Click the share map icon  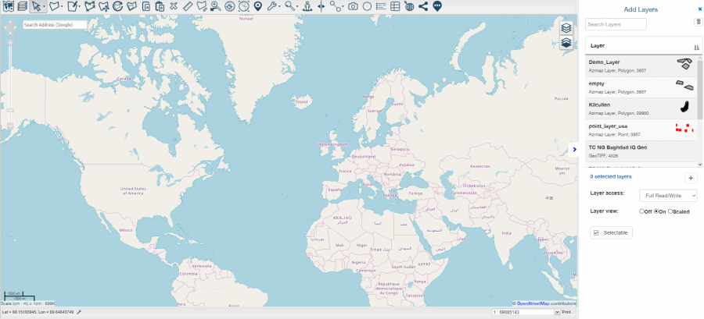tap(422, 6)
